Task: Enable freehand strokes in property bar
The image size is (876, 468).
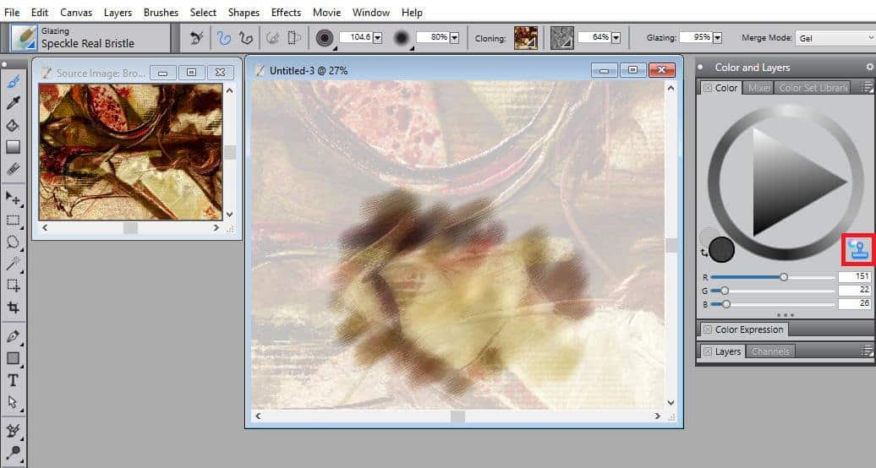Action: [x=224, y=38]
